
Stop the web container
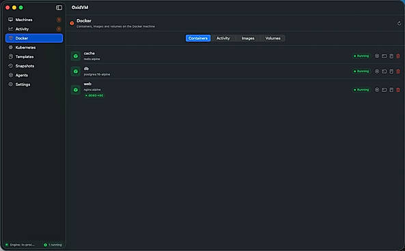377,90
